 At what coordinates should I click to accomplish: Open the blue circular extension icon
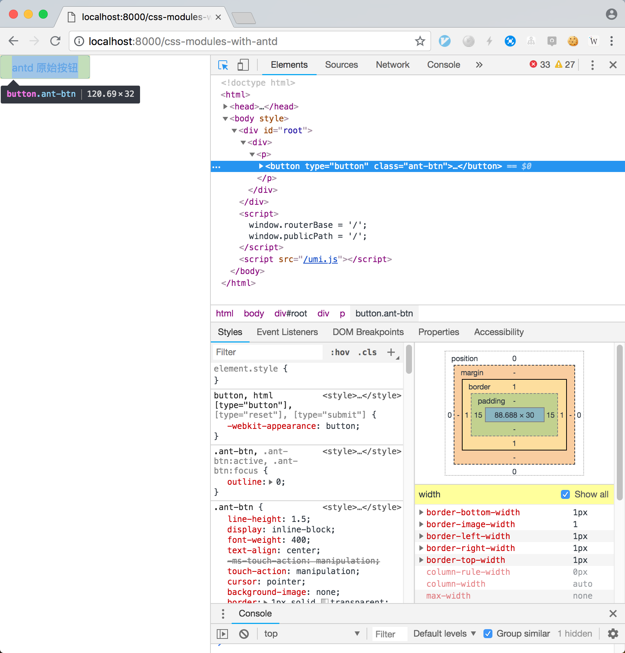click(x=510, y=41)
